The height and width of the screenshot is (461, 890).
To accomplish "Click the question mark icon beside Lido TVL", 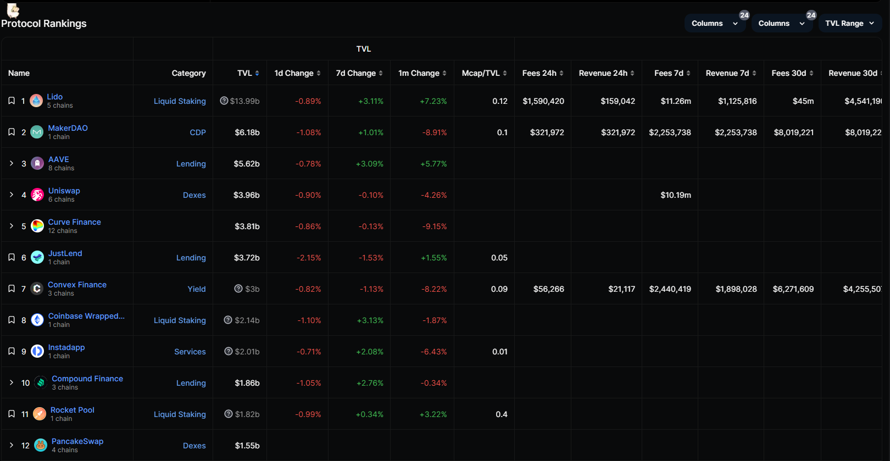I will [224, 101].
